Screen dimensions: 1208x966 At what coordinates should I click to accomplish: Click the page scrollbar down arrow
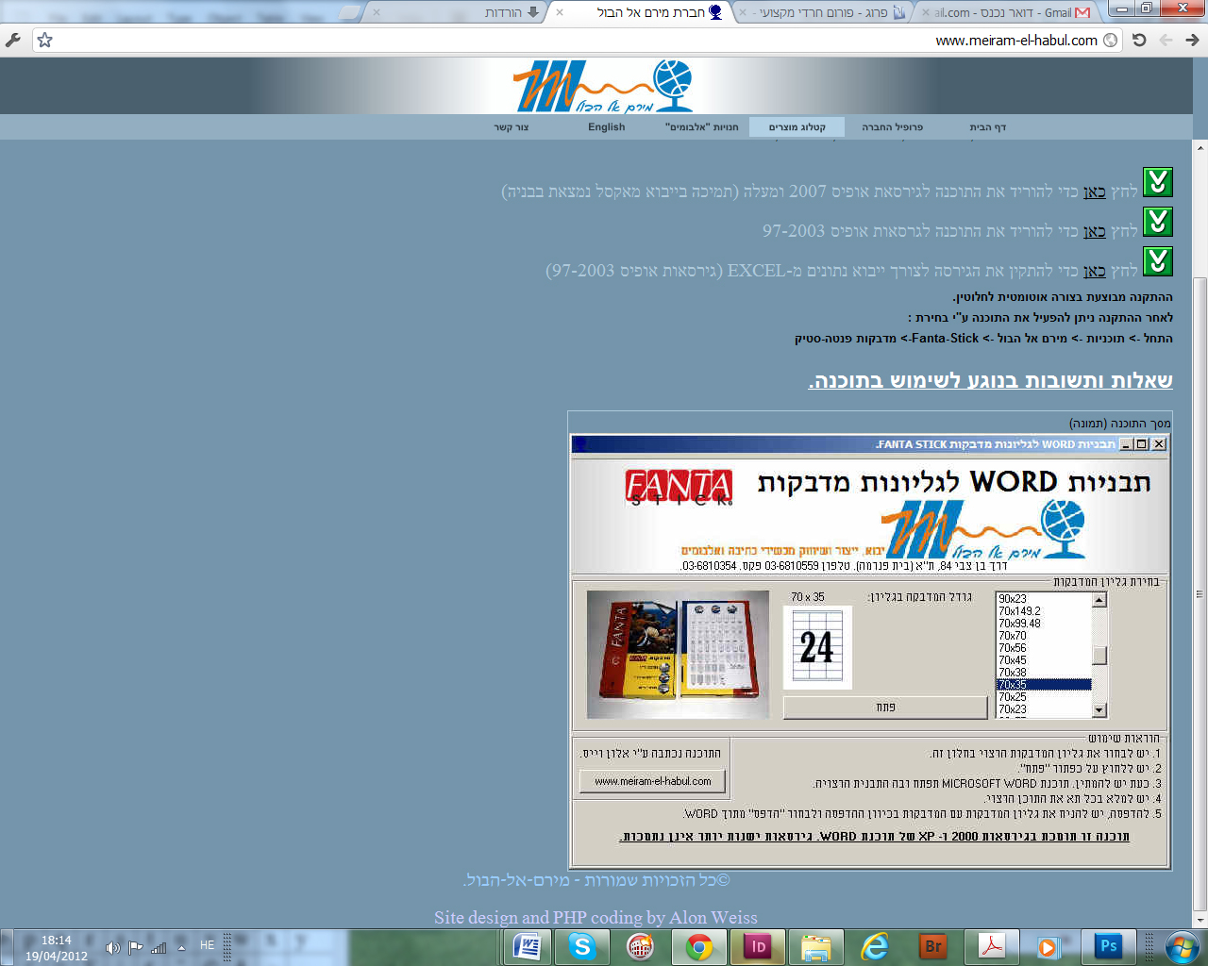[1200, 921]
